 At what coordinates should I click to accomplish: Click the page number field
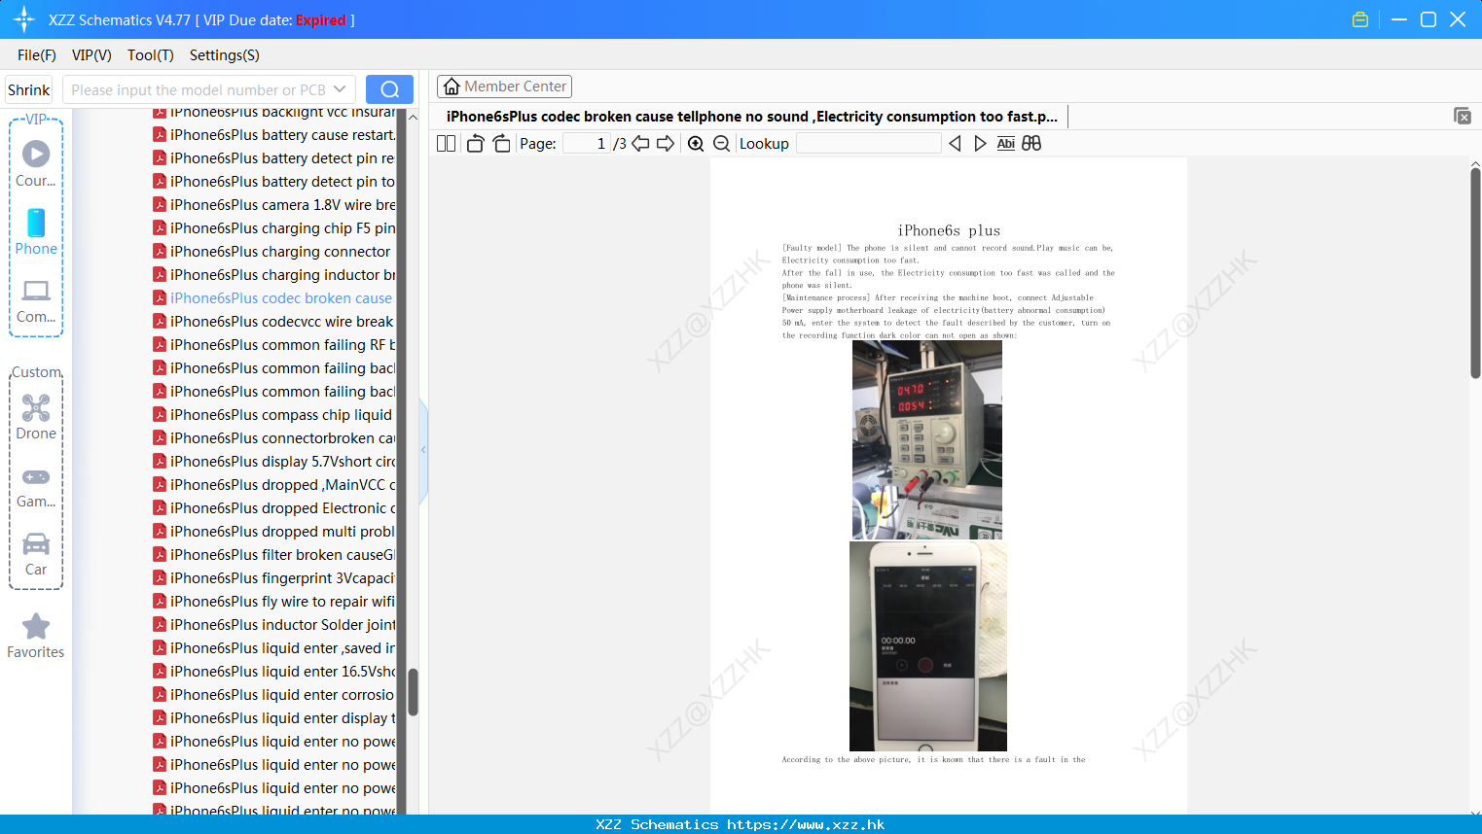(x=586, y=144)
